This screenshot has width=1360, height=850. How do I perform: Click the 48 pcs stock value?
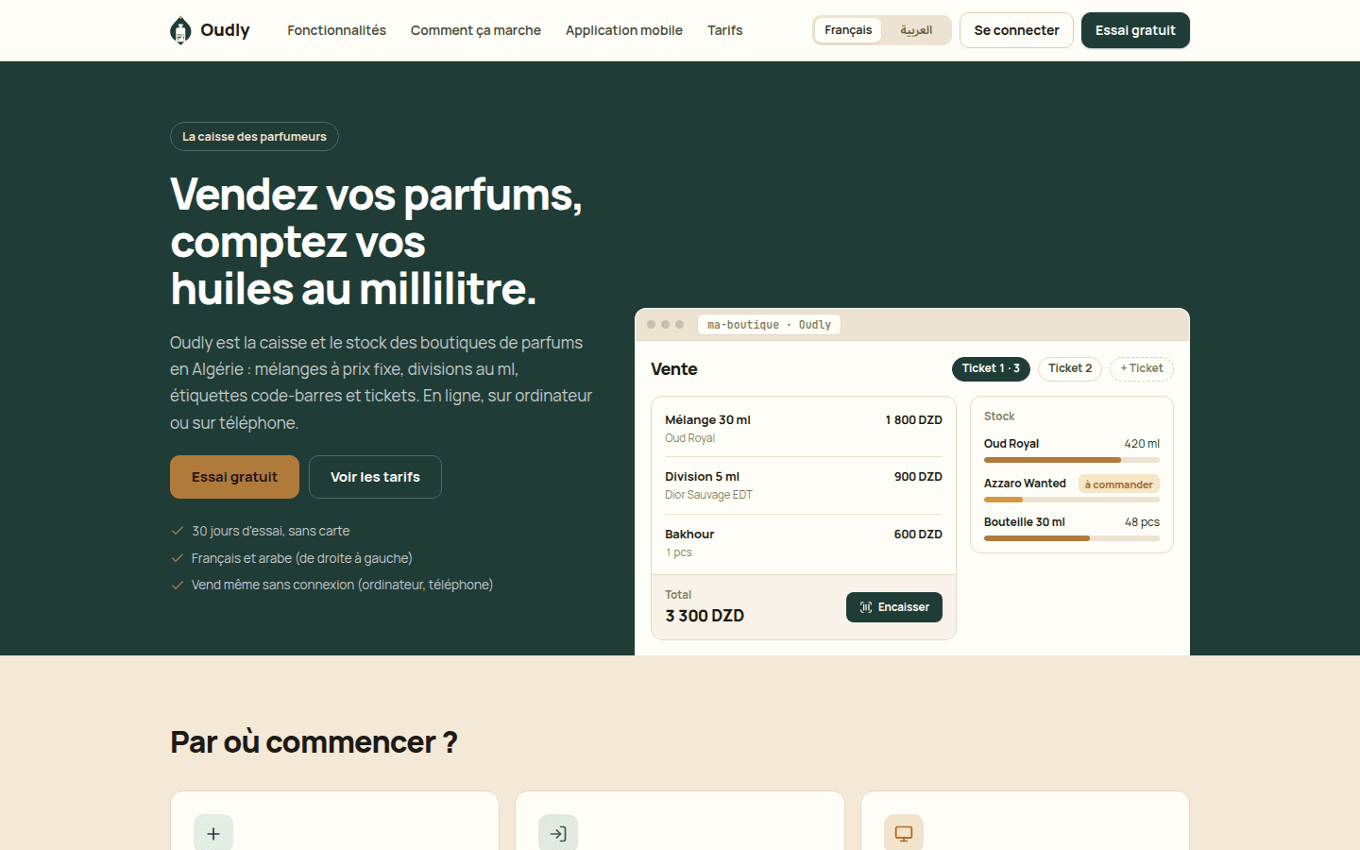click(1142, 522)
